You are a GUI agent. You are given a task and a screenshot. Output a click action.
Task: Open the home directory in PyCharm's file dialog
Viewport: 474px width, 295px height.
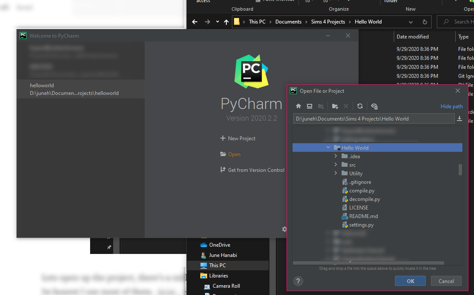tap(298, 106)
